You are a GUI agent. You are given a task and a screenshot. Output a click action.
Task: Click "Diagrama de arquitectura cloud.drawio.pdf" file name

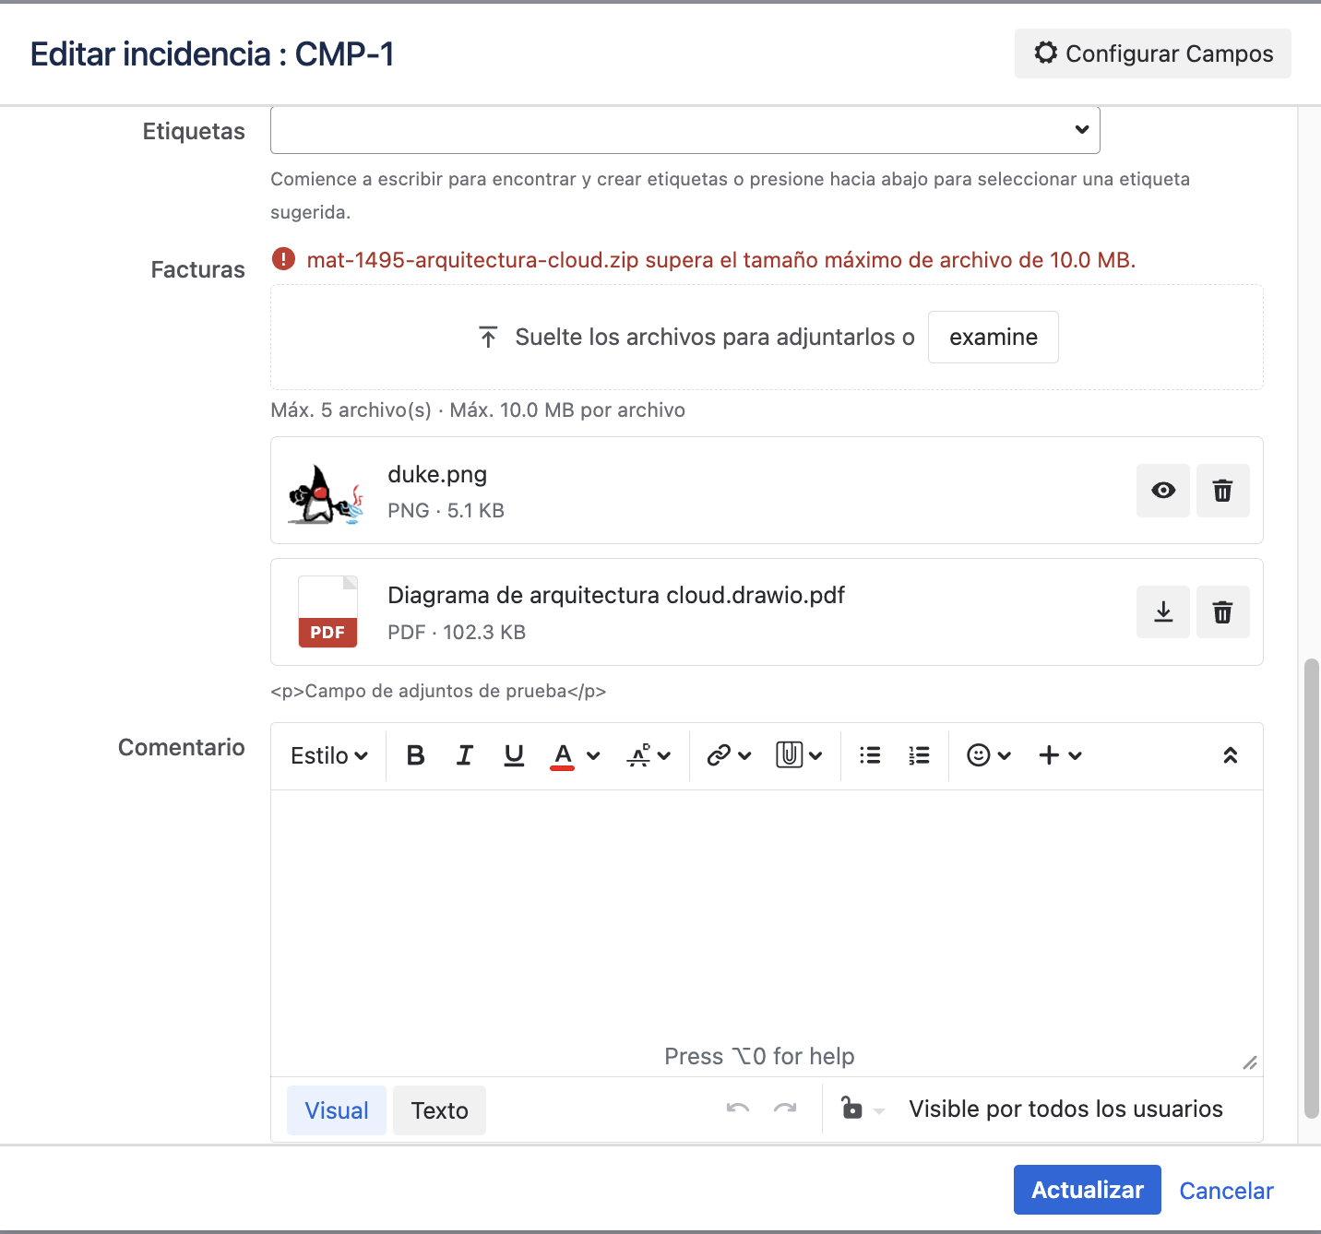[x=616, y=595]
